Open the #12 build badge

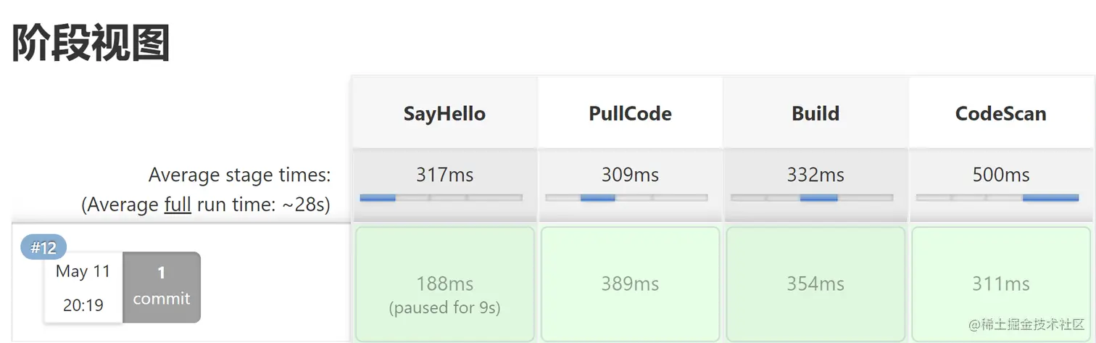point(43,248)
